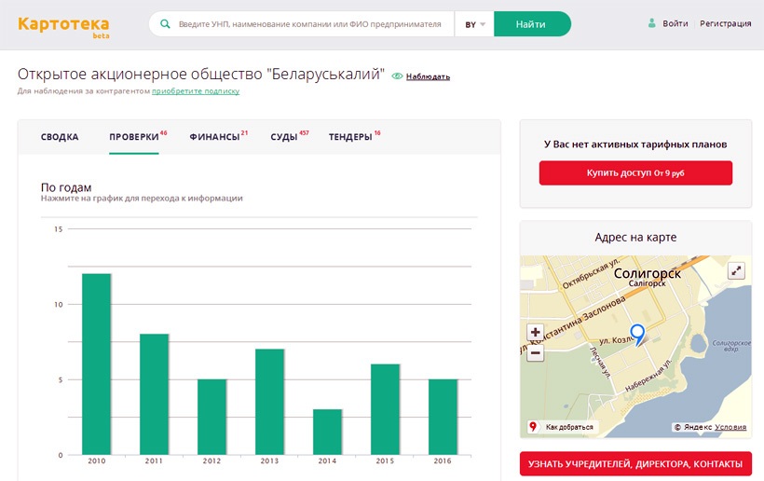Click the search magnifier icon

166,24
